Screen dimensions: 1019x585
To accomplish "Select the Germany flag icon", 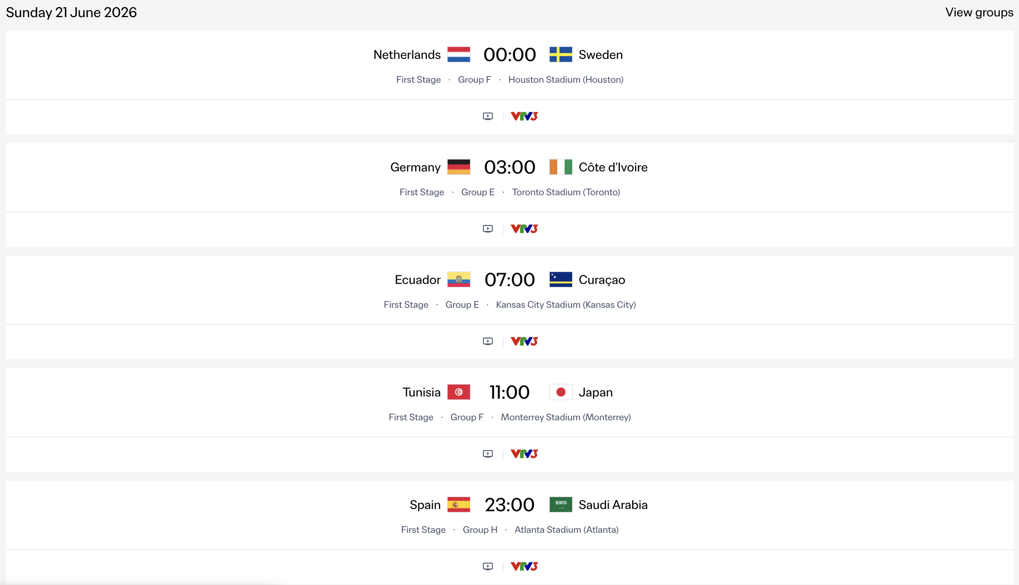I will point(459,167).
